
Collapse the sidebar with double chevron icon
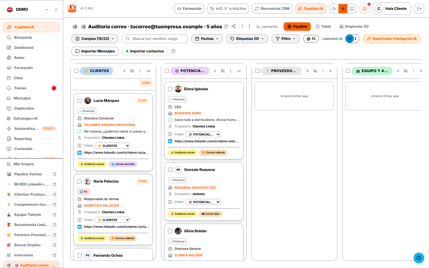click(x=56, y=10)
